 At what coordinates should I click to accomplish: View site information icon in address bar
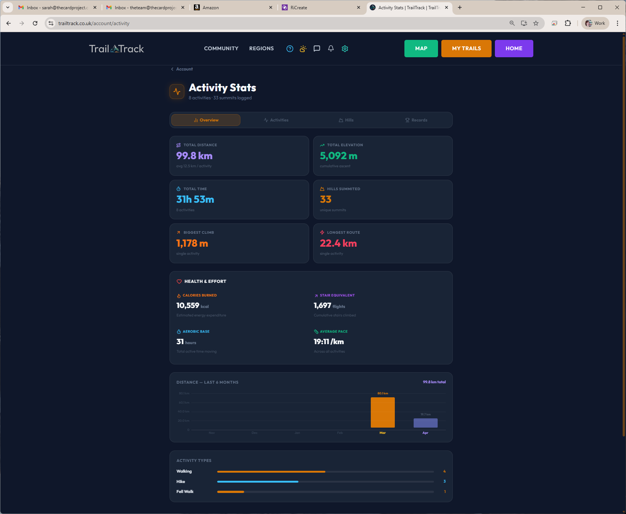coord(51,23)
